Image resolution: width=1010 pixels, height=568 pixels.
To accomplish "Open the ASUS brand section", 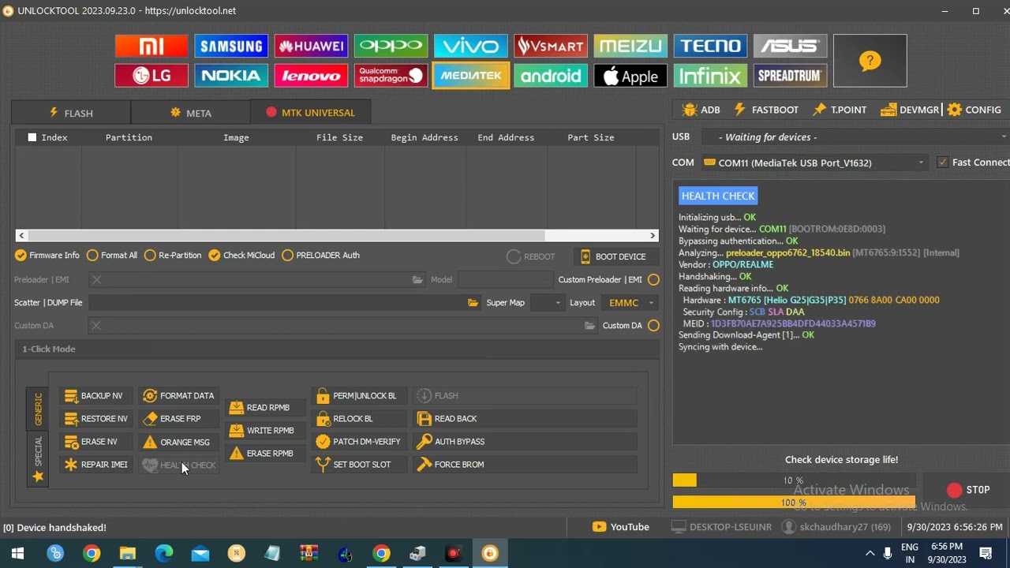I will pos(789,46).
